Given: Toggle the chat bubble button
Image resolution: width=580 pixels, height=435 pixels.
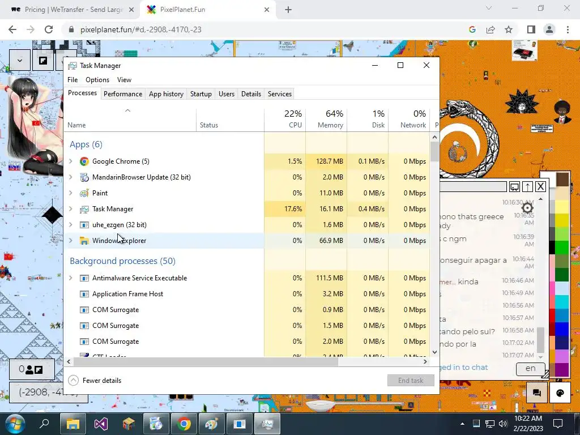Looking at the screenshot, I should [537, 393].
